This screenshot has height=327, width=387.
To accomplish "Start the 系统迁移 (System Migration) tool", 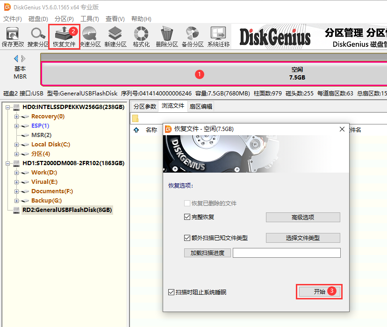I will pos(218,37).
